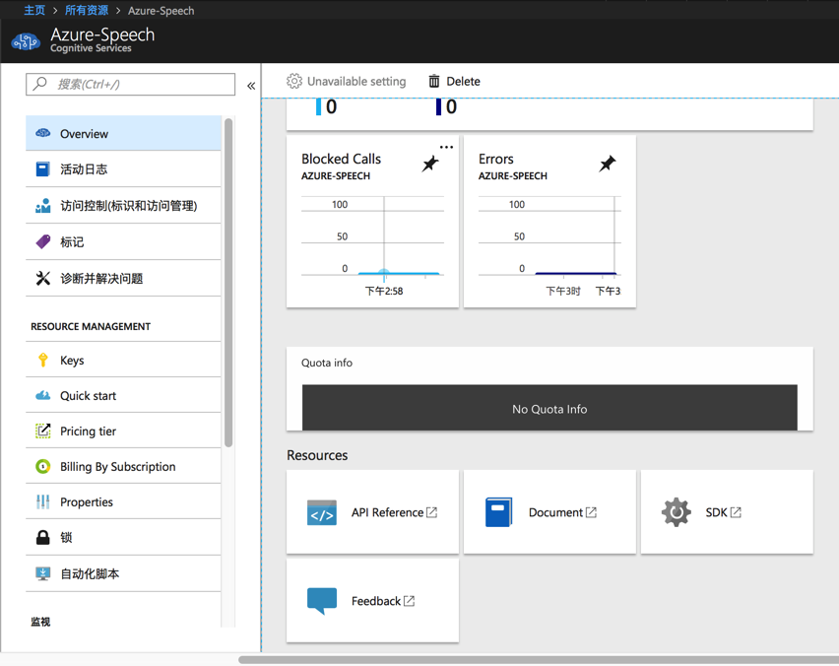Click the Quota info label
The height and width of the screenshot is (666, 839).
(326, 363)
